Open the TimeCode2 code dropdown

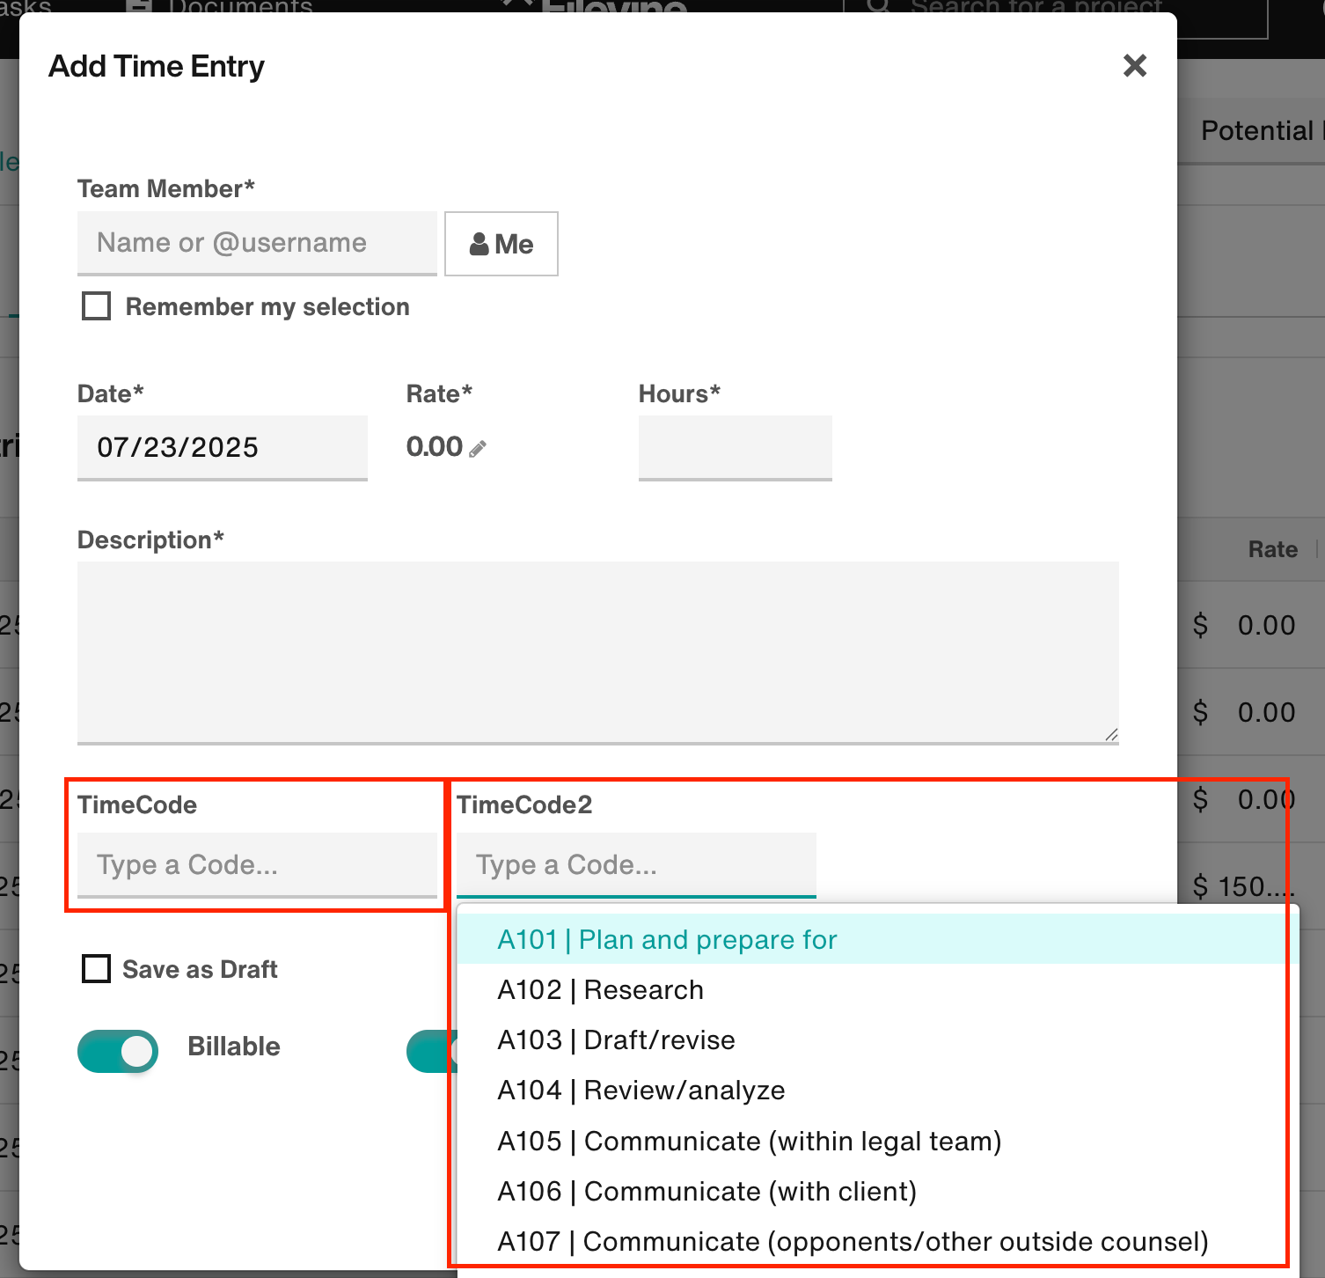(x=635, y=865)
